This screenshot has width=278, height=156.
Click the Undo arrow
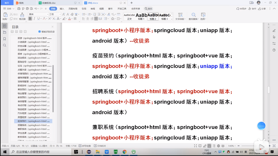coord(36,9)
